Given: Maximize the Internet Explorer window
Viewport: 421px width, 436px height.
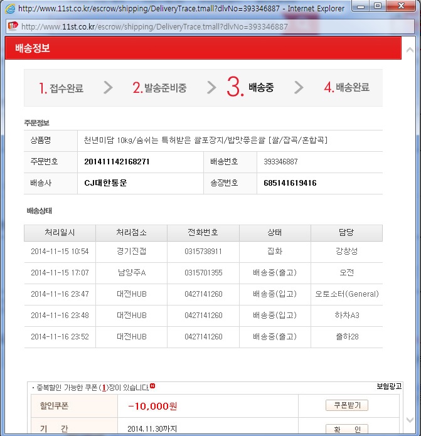Looking at the screenshot, I should 378,6.
